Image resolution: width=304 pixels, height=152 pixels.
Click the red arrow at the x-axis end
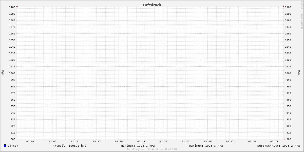point(284,139)
